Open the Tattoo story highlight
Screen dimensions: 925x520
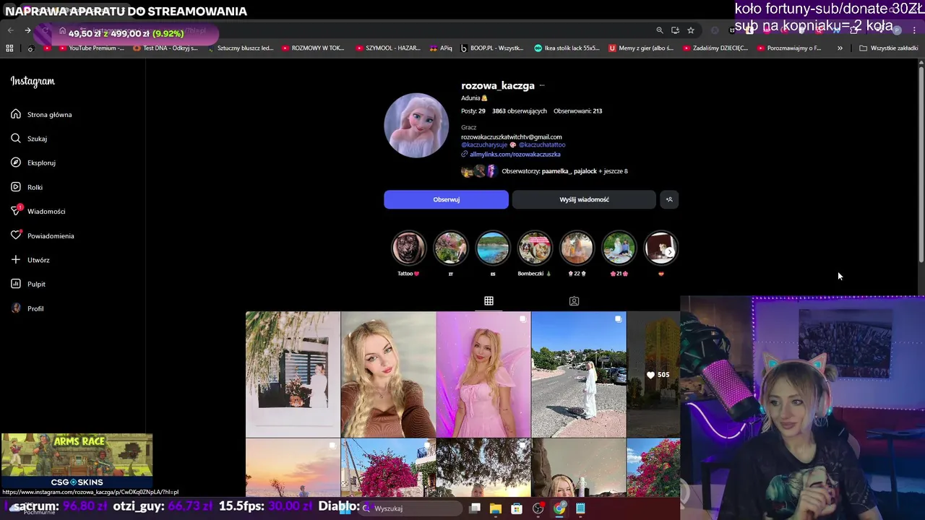(x=408, y=248)
